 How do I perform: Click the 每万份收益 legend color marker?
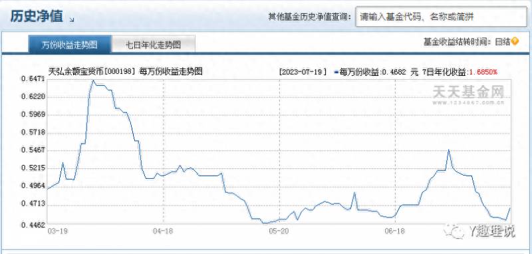tap(336, 72)
